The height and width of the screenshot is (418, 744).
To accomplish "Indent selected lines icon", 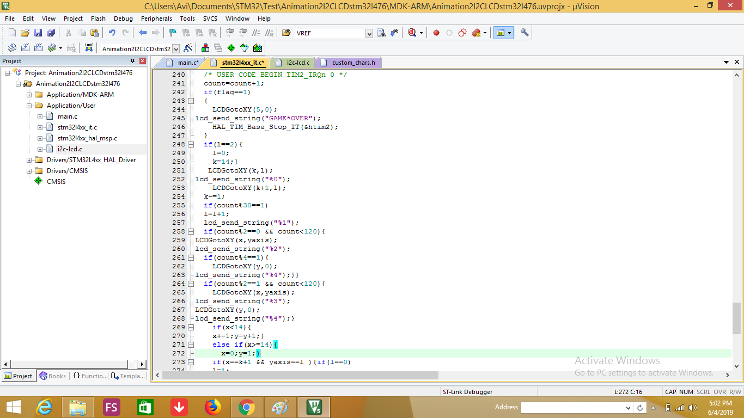I will (x=230, y=33).
